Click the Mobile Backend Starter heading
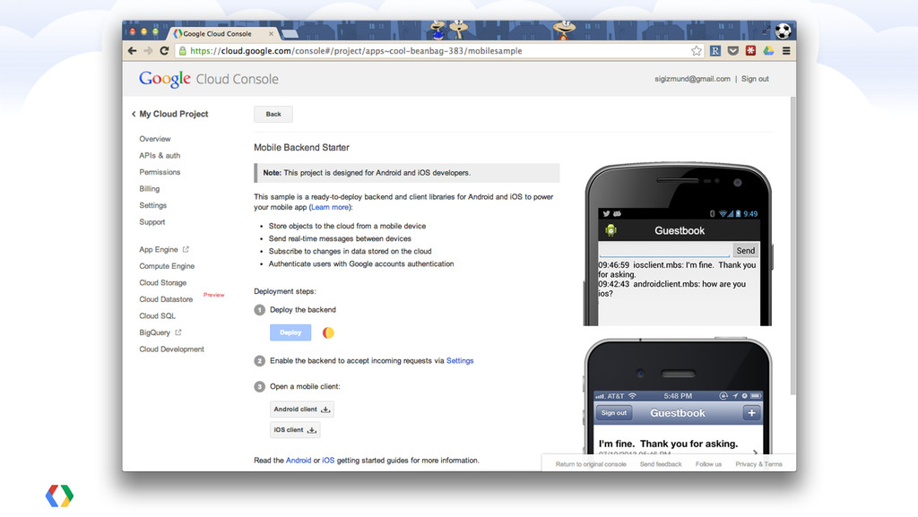 tap(301, 147)
